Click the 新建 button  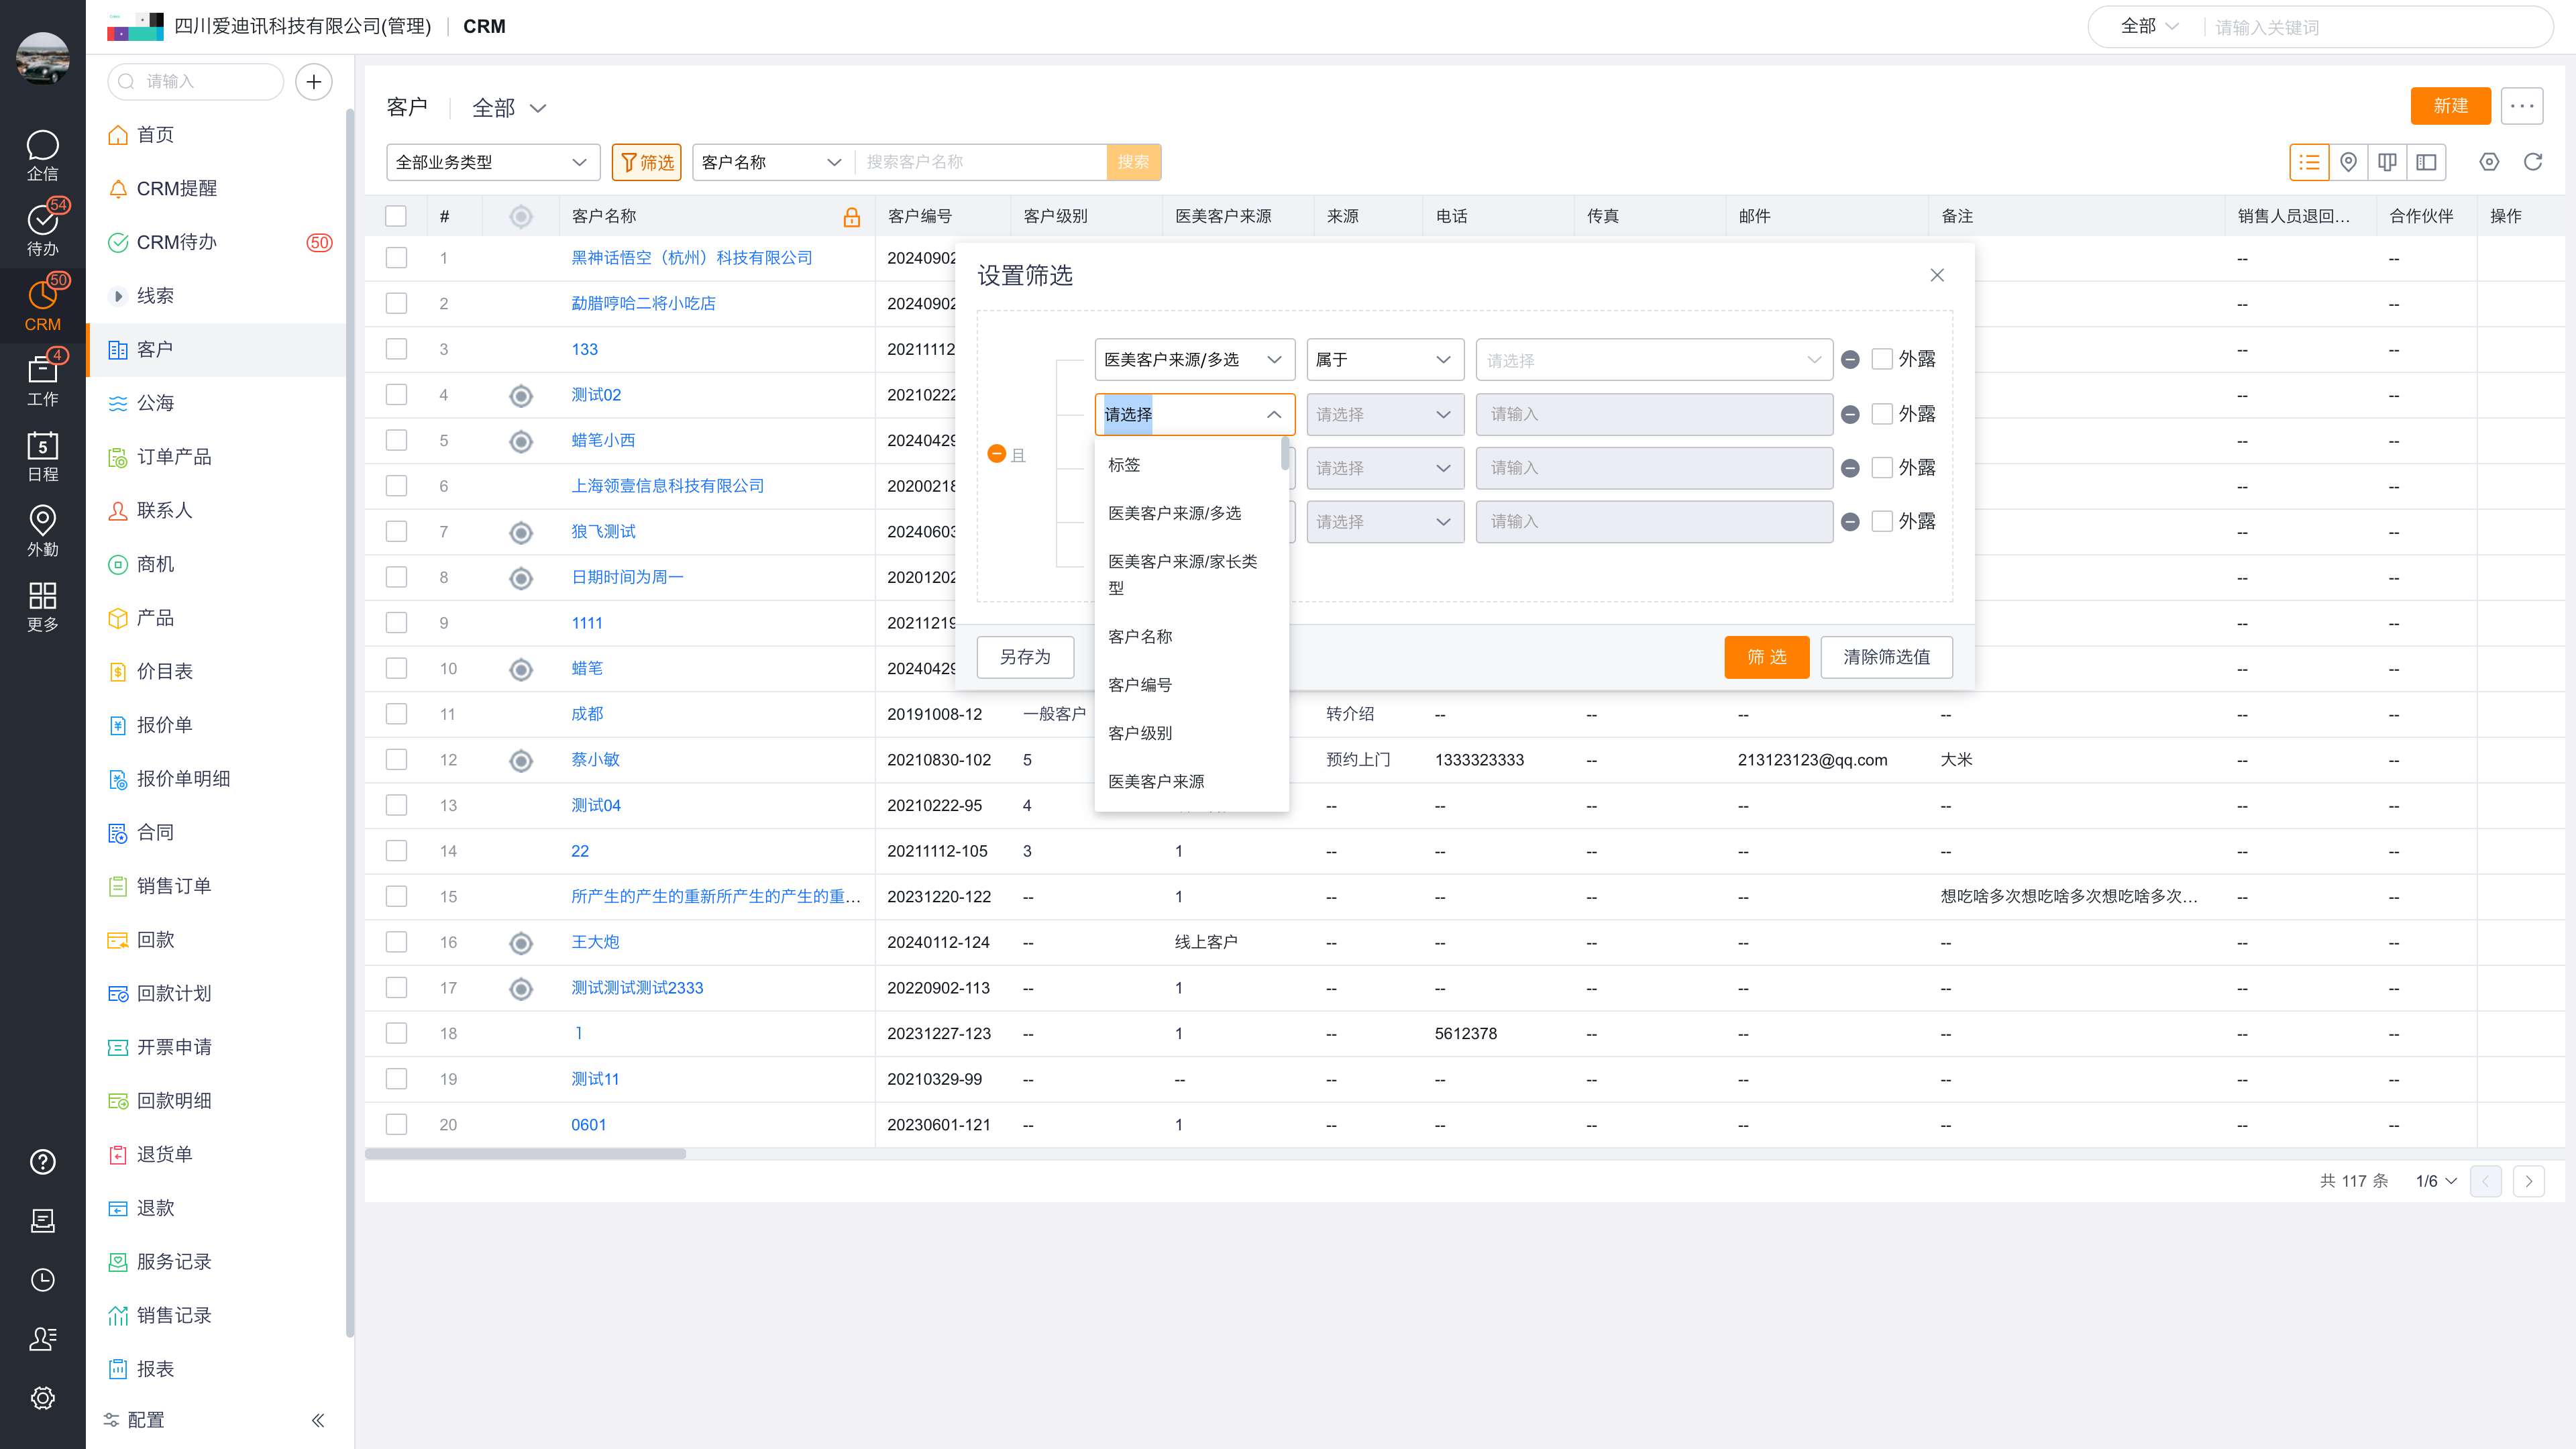(2450, 106)
